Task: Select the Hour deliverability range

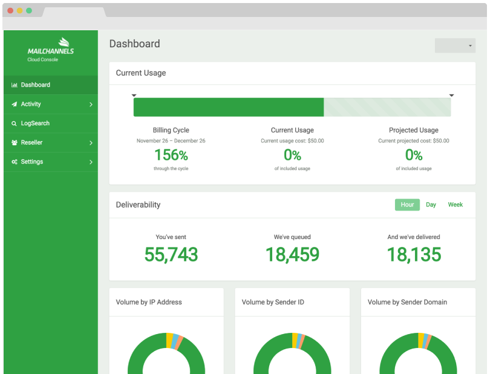Action: coord(407,205)
